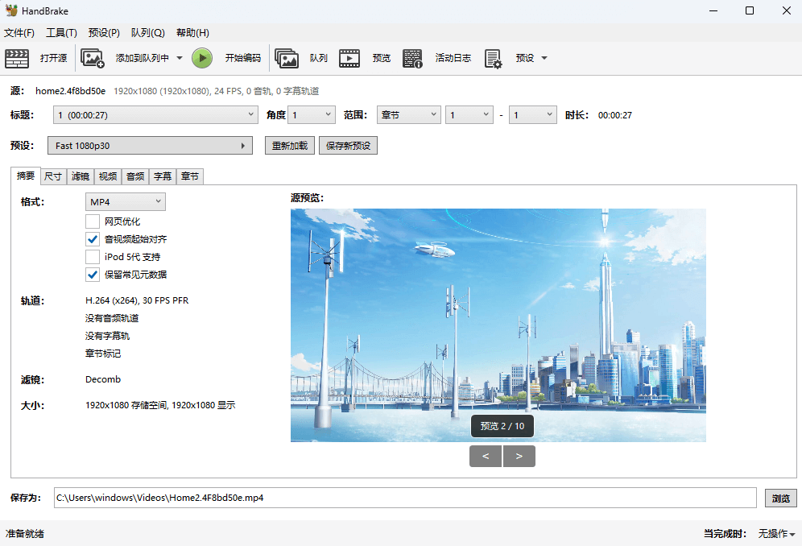Open the 文件(F) menu

pos(19,33)
